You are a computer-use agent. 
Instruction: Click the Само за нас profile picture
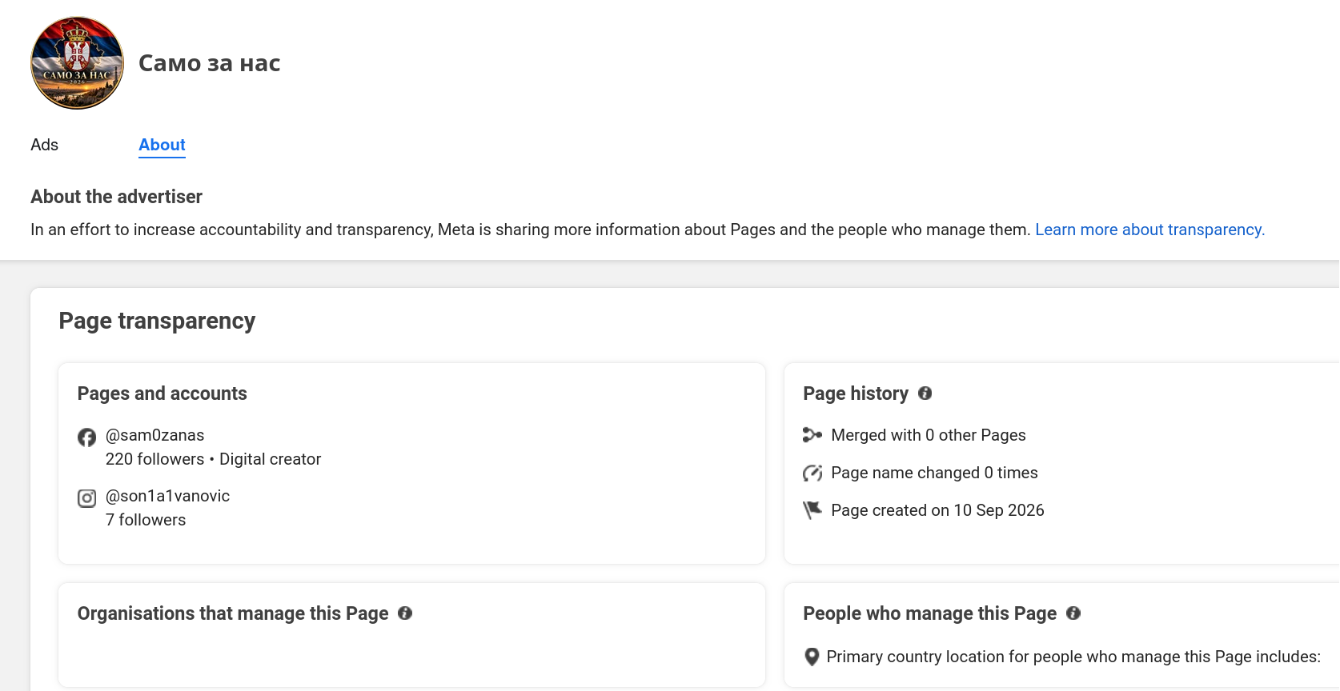77,63
